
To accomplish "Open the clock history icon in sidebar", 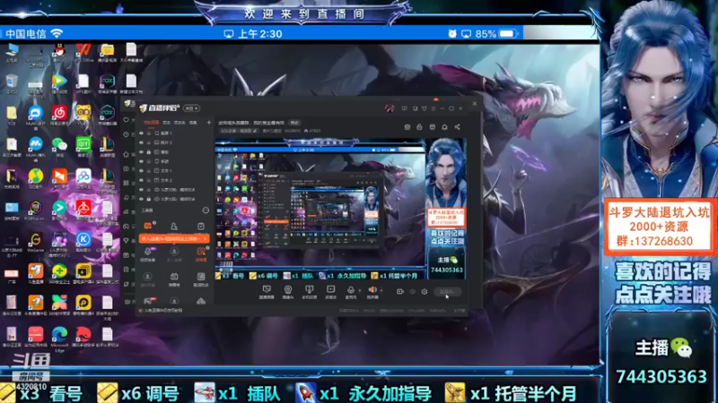I will click(127, 134).
